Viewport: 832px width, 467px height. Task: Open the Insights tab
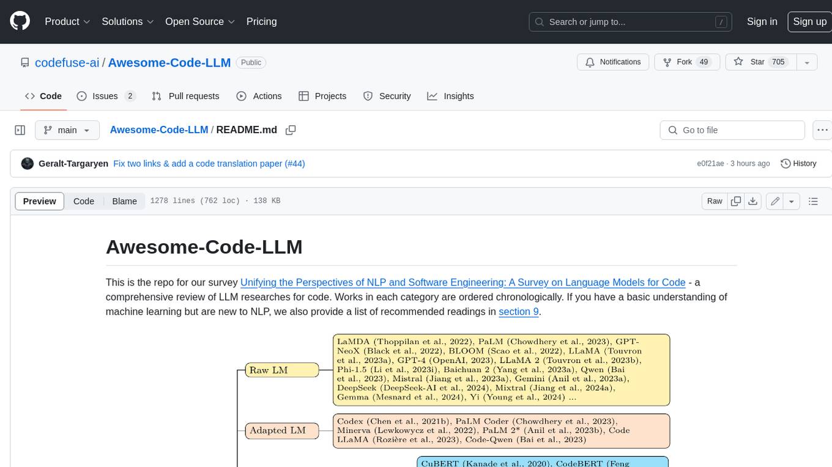point(450,96)
